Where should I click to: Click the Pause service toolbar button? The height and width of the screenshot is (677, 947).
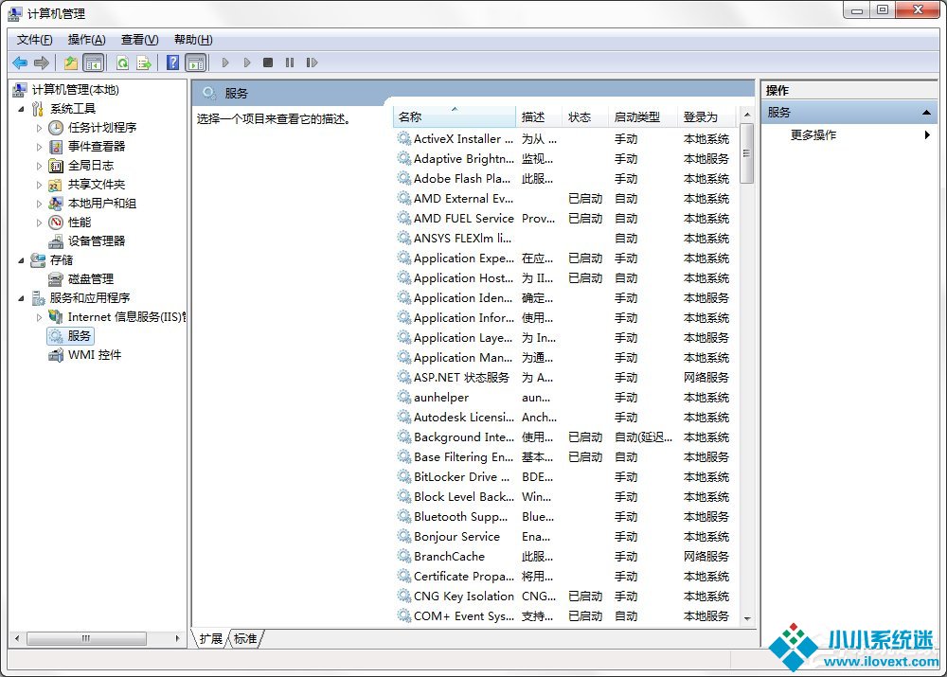[290, 62]
